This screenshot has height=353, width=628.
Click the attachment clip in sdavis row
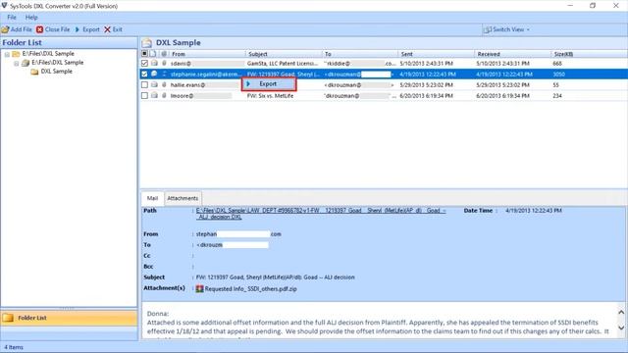pyautogui.click(x=164, y=63)
